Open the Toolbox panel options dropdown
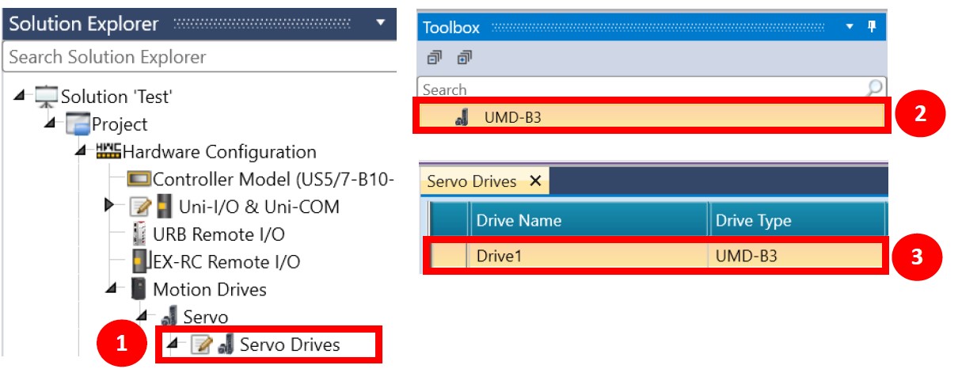962x388 pixels. tap(850, 27)
